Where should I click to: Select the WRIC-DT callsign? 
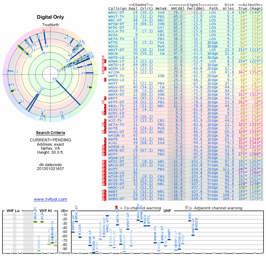tap(116, 162)
